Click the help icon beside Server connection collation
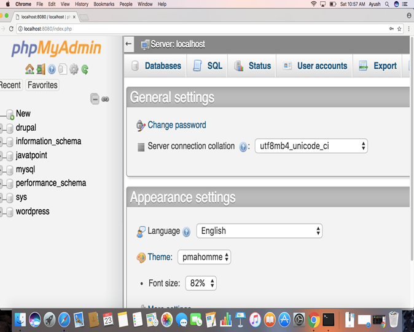 tap(243, 147)
